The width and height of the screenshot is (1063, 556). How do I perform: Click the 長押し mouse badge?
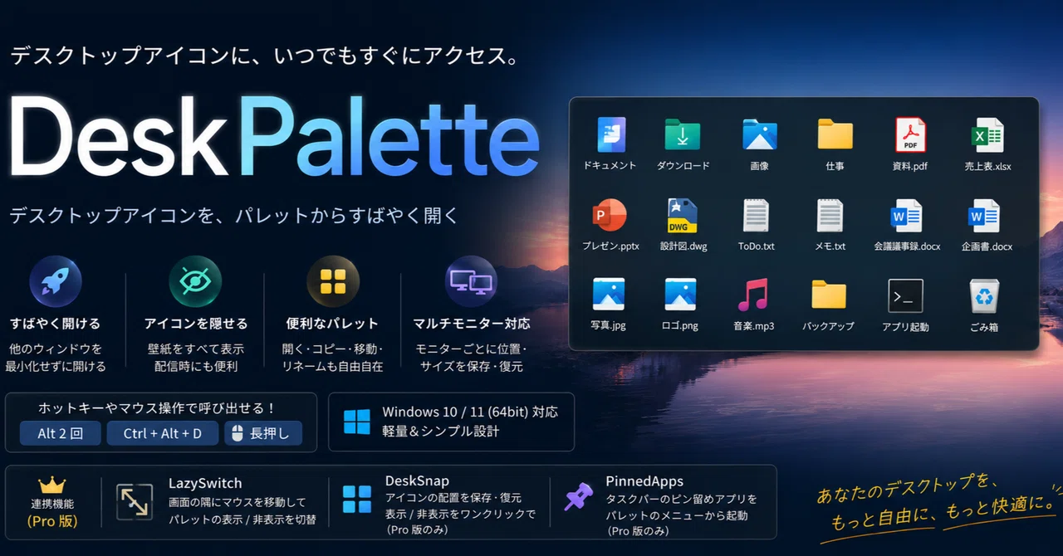[x=263, y=433]
